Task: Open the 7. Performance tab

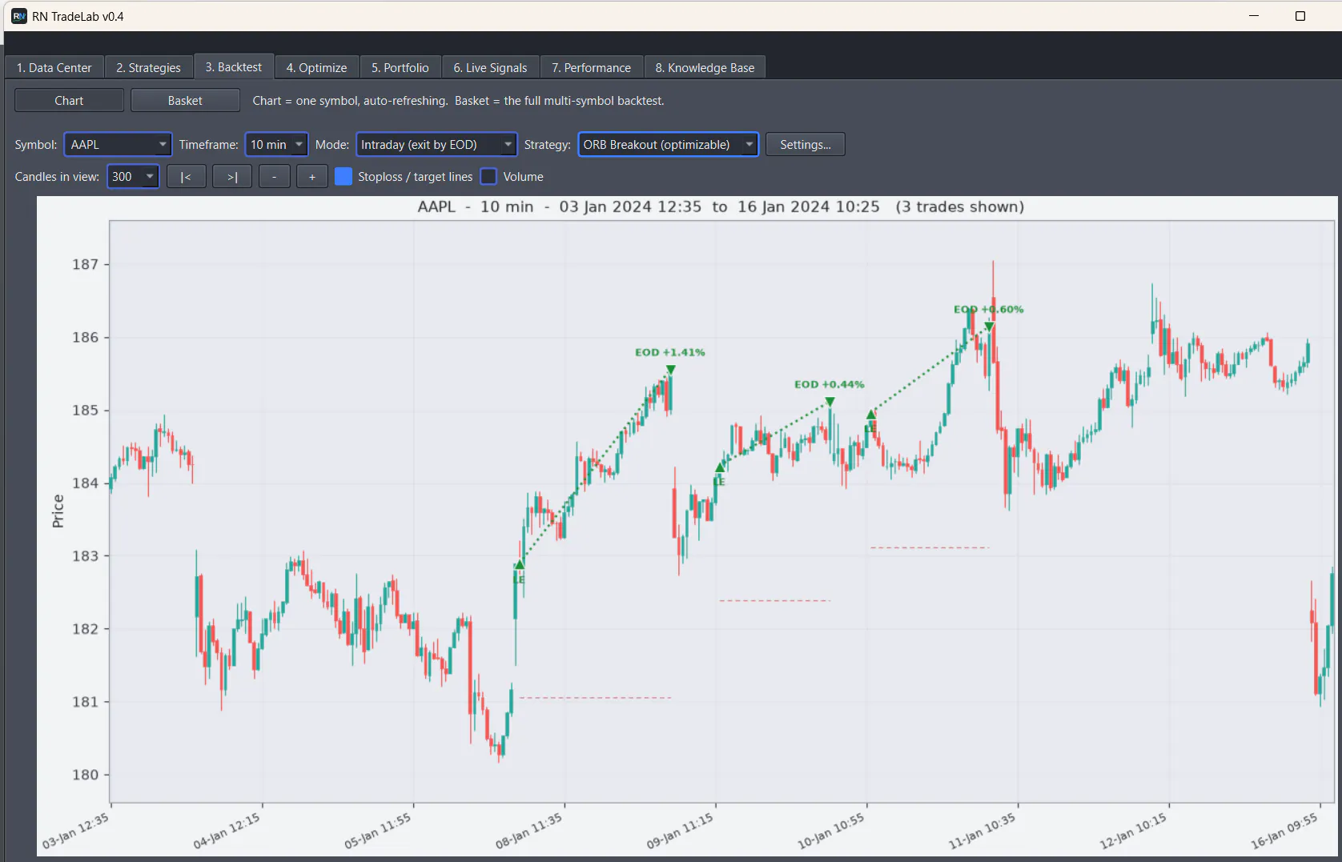Action: pos(592,68)
